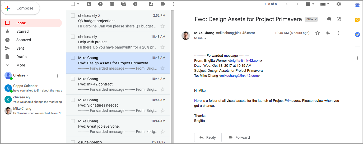The width and height of the screenshot is (363, 144).
Task: Open chelsea ely chat conversation
Action: click(x=33, y=99)
